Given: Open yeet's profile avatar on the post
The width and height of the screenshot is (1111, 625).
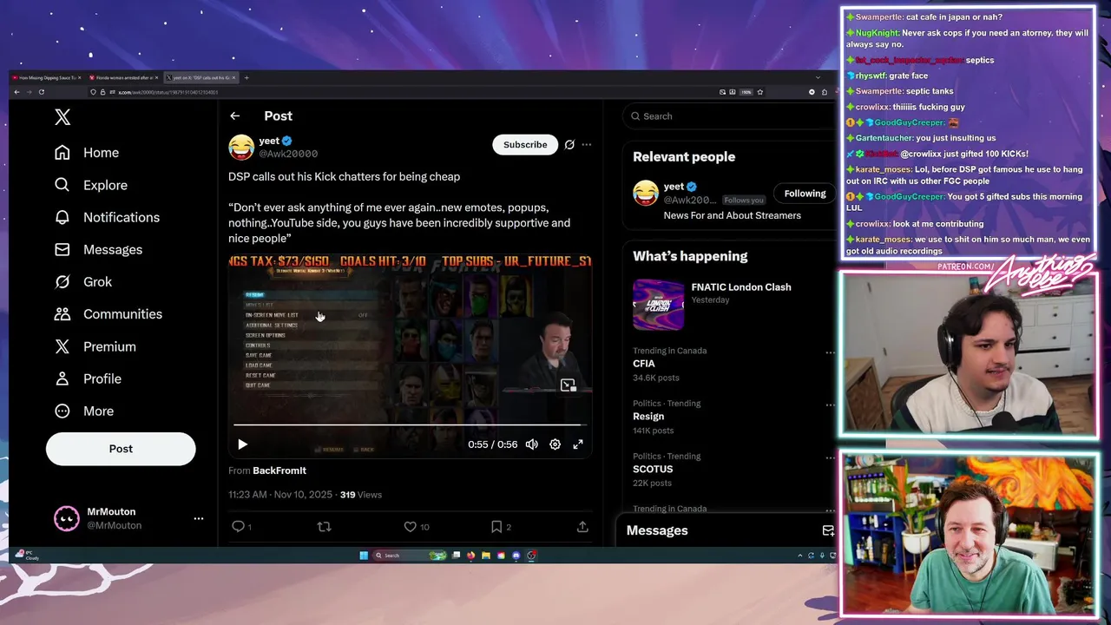Looking at the screenshot, I should [x=241, y=147].
